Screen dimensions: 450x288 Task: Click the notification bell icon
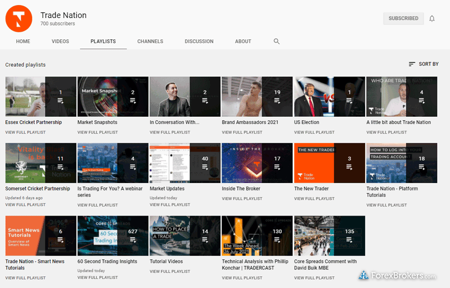pyautogui.click(x=431, y=19)
